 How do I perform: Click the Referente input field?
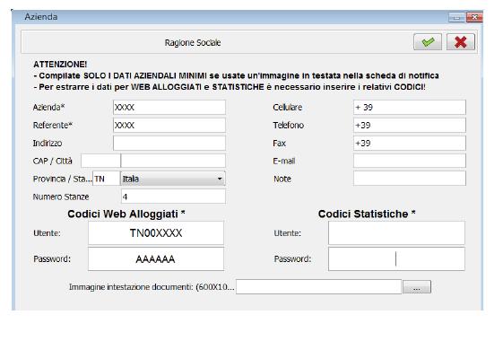tap(169, 126)
